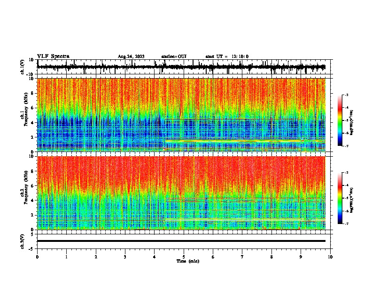The height and width of the screenshot is (288, 372).
Task: Click time axis tick label "10"
Action: point(330,257)
